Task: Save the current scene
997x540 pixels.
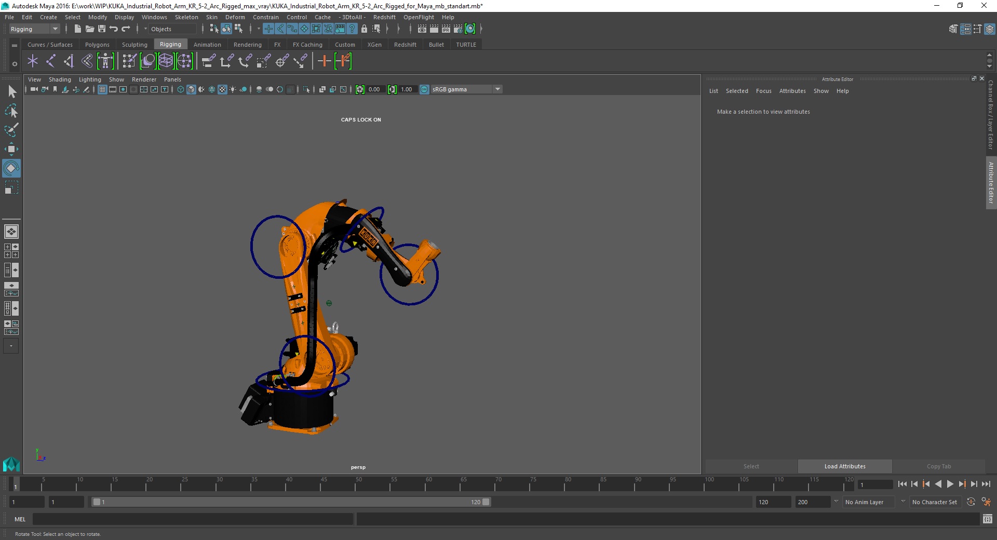Action: pyautogui.click(x=102, y=29)
